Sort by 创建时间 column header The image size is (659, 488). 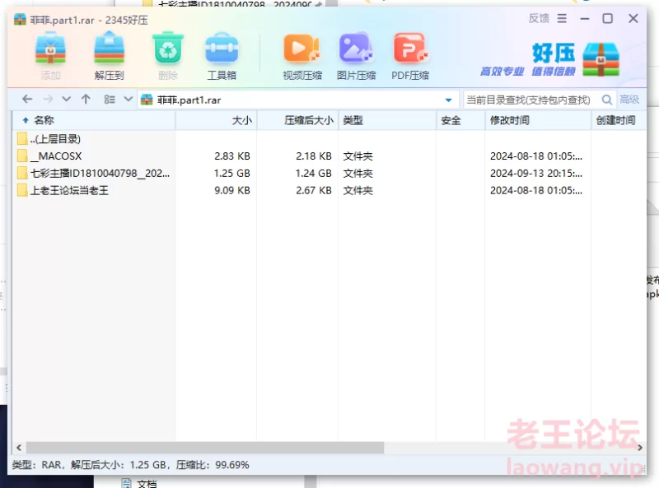coord(619,120)
